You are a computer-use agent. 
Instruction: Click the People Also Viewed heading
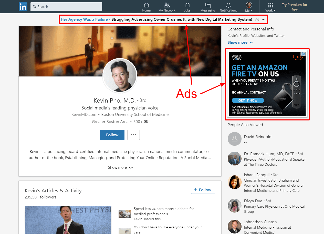(245, 125)
